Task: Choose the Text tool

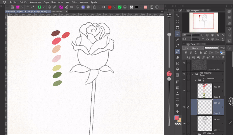Action: pos(177,94)
